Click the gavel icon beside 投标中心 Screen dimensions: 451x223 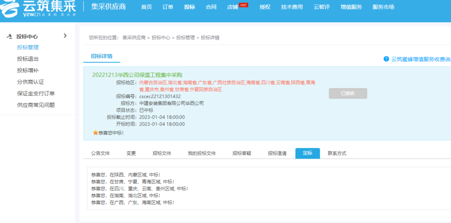(x=9, y=37)
